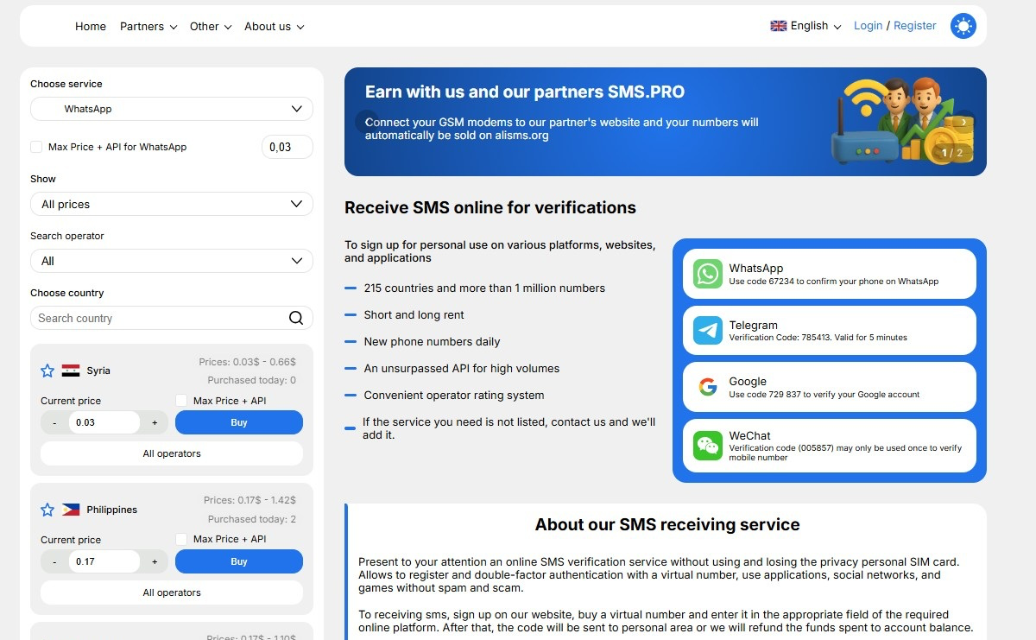Decrease Syria price with minus button

click(54, 422)
